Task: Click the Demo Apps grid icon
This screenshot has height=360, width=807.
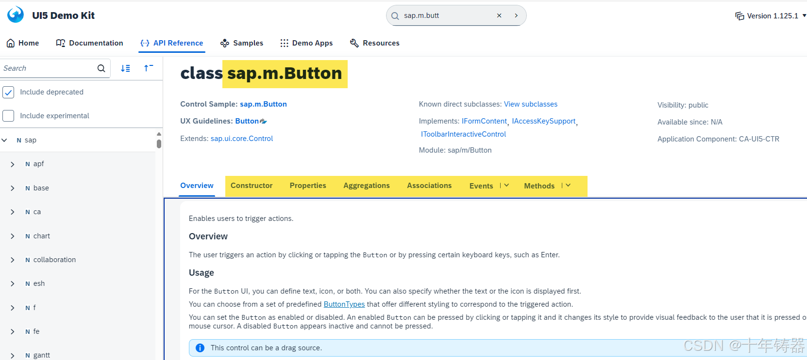Action: click(284, 43)
